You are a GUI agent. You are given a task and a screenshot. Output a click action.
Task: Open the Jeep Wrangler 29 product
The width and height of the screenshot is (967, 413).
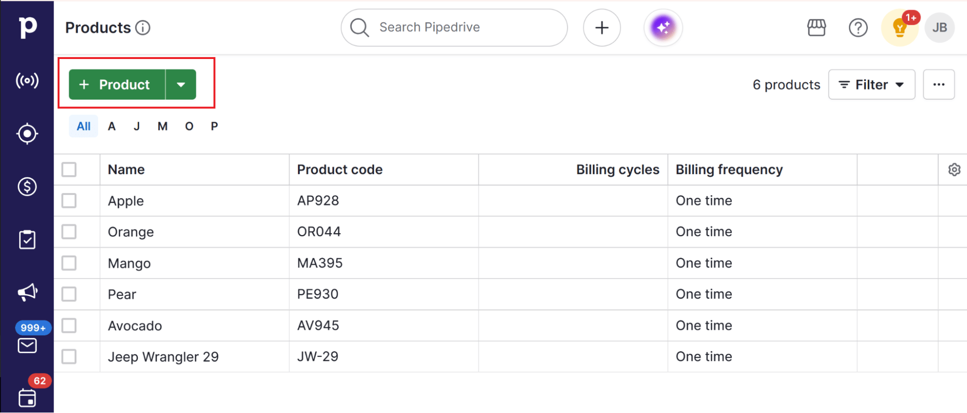163,357
